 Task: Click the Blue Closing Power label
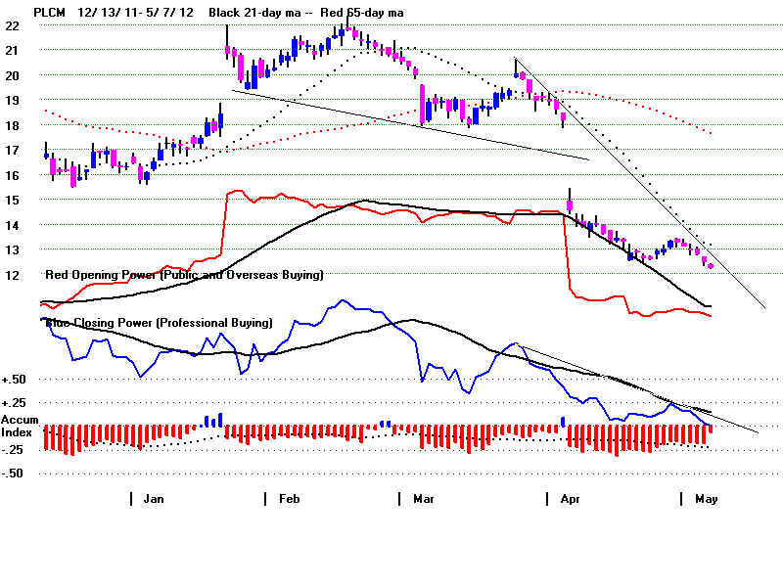[157, 323]
